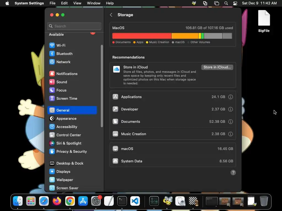Viewport: 282px width, 211px height.
Task: Open the View menu
Action: click(77, 3)
